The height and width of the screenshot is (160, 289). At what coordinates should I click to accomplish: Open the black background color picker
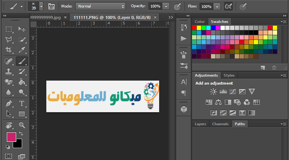19,144
